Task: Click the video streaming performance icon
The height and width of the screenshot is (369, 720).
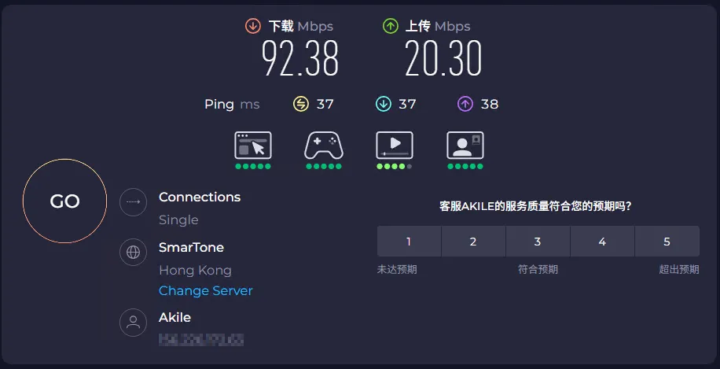Action: [395, 146]
